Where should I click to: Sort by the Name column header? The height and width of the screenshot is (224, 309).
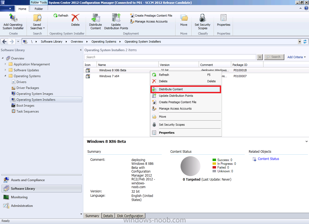coord(128,65)
